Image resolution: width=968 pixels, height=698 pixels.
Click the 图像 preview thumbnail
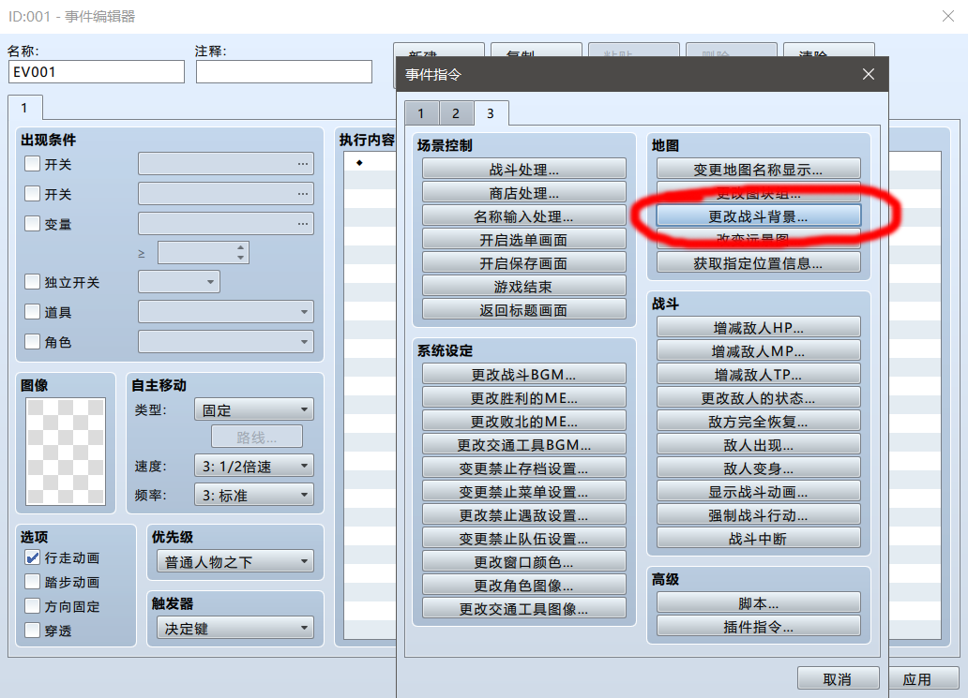point(66,452)
